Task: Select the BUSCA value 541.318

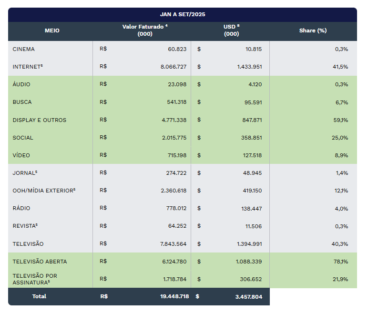Action: click(174, 102)
